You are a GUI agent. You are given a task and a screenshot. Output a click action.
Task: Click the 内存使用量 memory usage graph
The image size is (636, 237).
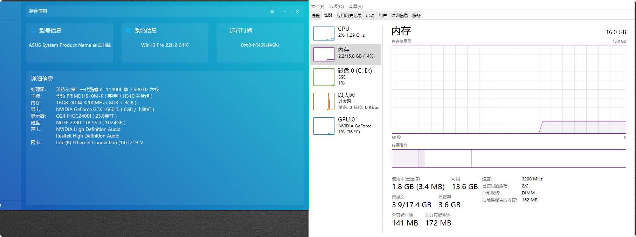tap(509, 89)
